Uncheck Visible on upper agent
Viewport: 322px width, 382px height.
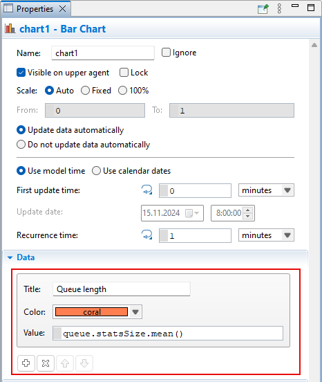21,73
